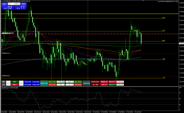The width and height of the screenshot is (184, 113).
Task: Click the 50.0 Fibonacci level label
Action: (164, 59)
